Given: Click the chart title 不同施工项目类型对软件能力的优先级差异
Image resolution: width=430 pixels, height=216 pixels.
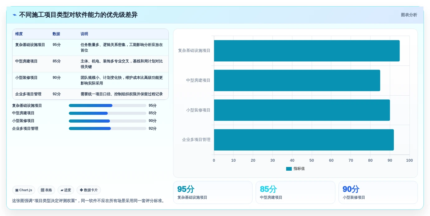Looking at the screenshot, I should (x=78, y=15).
